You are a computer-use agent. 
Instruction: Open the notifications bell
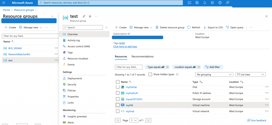205,3
